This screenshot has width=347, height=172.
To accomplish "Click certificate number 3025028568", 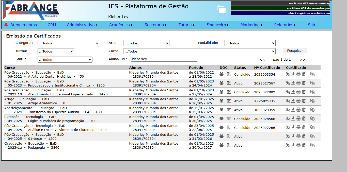I will click(264, 119).
